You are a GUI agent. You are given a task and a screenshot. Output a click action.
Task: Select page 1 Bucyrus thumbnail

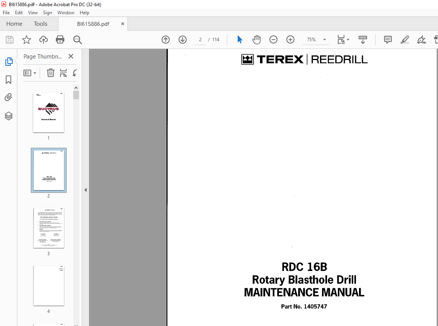[49, 112]
